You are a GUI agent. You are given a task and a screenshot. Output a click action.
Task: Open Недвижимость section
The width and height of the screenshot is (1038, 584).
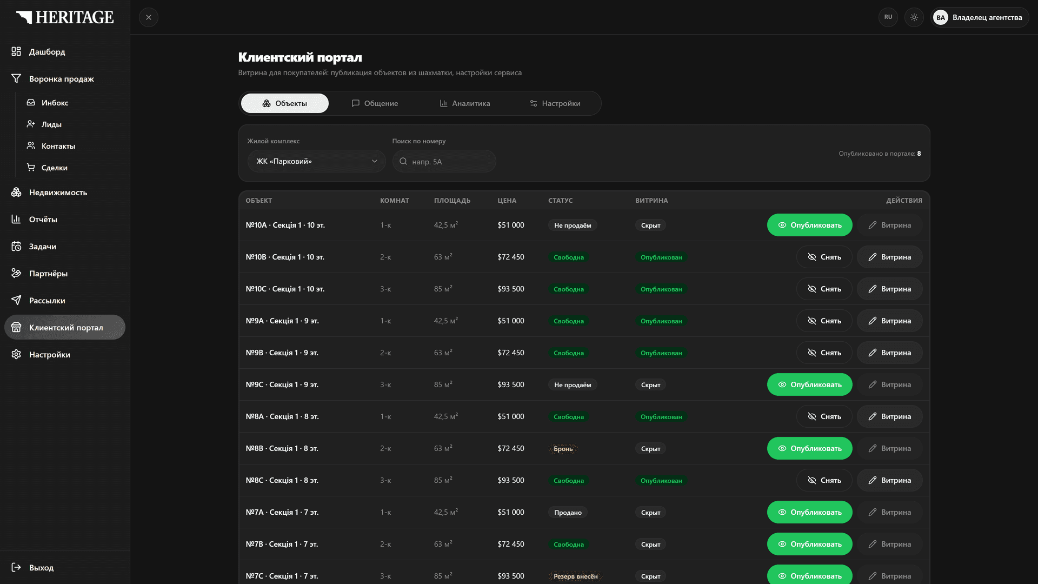(65, 192)
